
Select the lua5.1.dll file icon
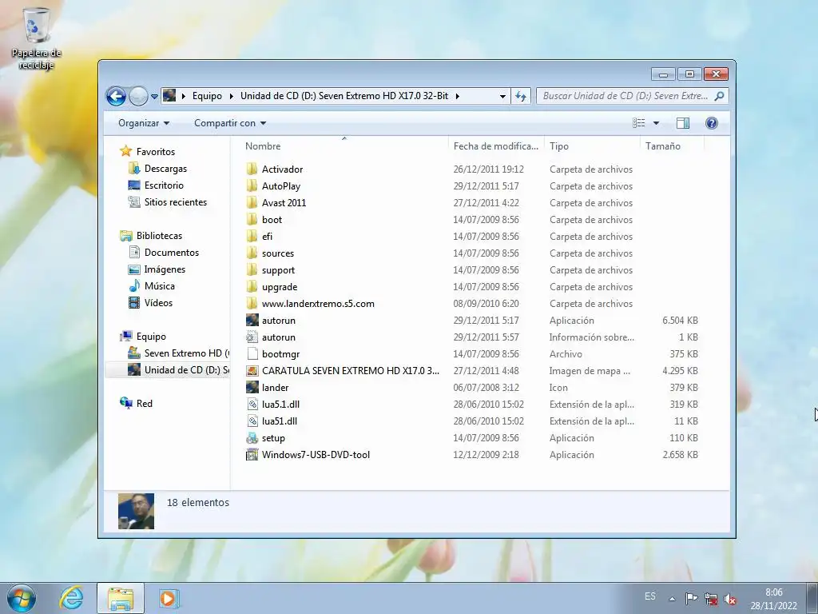pyautogui.click(x=252, y=404)
